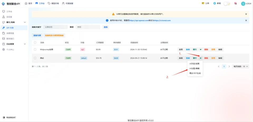The width and height of the screenshot is (253, 122).
Task: Click the mj1 group tag
Action: (82, 49)
